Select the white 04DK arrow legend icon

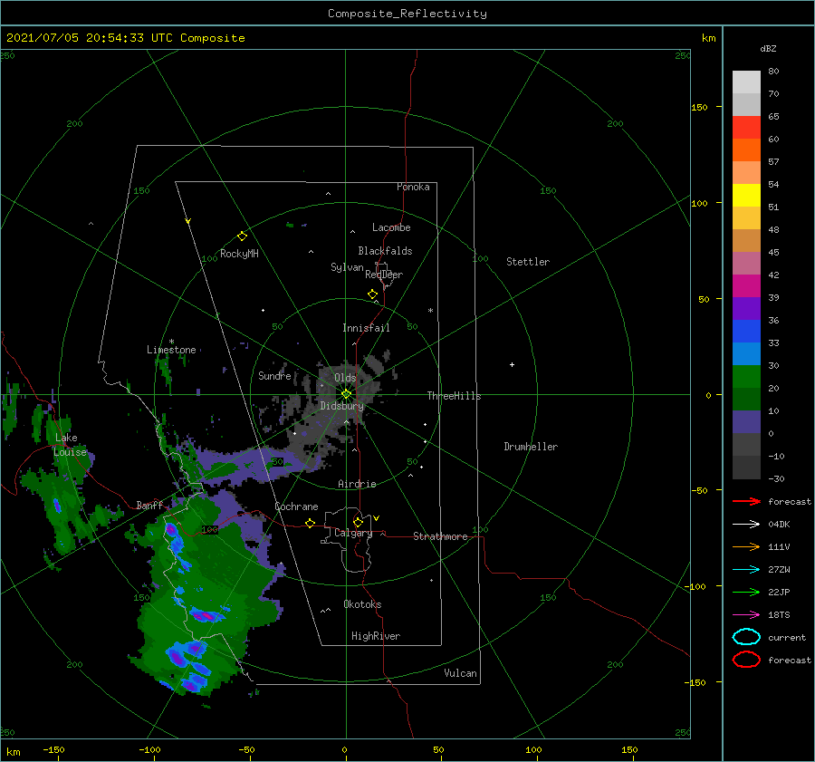click(746, 525)
